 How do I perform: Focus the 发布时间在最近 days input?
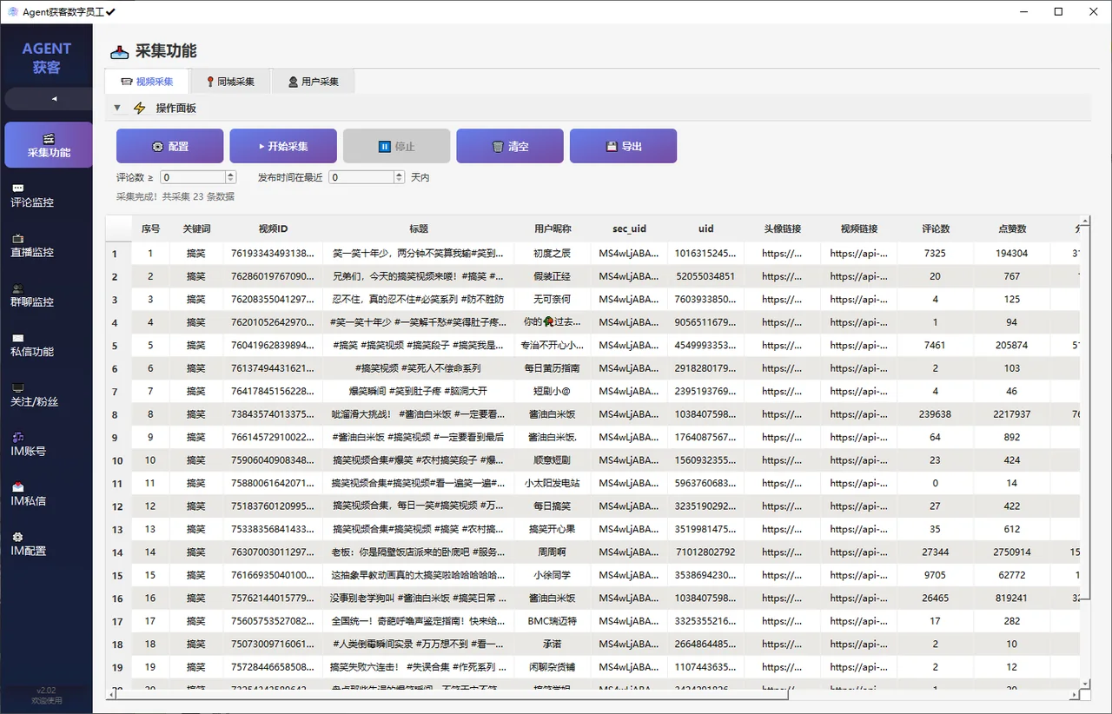point(361,177)
